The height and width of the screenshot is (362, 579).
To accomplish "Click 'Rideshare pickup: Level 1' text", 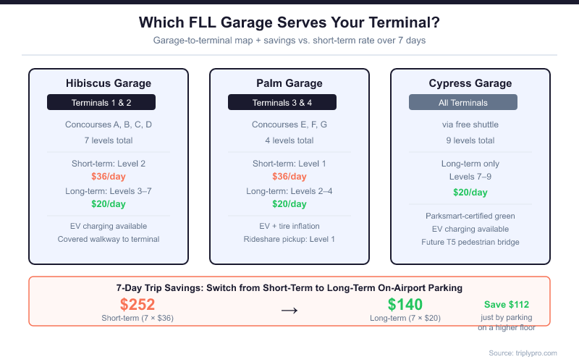I will (x=289, y=239).
